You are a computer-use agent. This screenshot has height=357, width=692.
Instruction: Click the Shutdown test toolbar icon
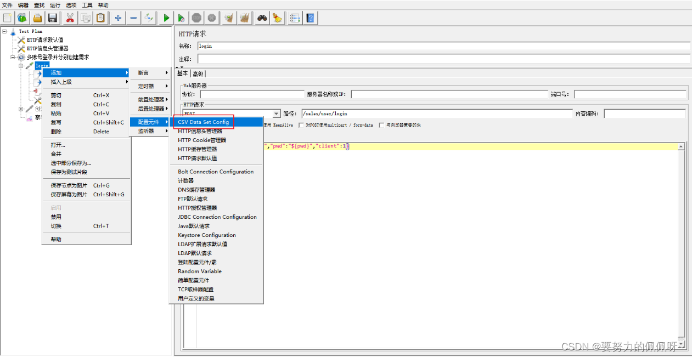pos(212,18)
